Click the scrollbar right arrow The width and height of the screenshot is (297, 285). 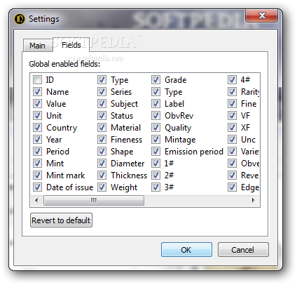[253, 200]
